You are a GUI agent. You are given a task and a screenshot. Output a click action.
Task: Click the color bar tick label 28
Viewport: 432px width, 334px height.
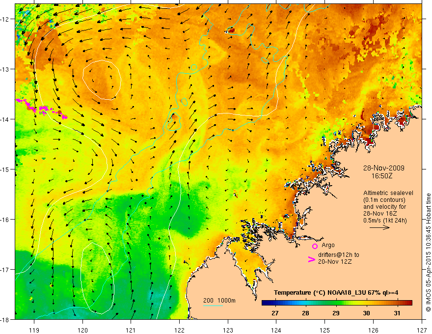pyautogui.click(x=305, y=313)
